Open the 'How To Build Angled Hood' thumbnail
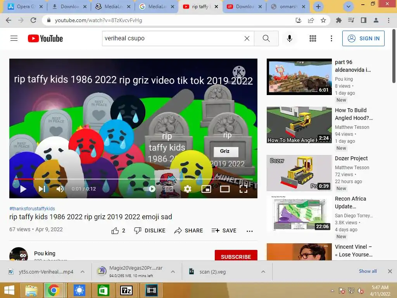Screen dimensions: 397x298 coord(299,125)
